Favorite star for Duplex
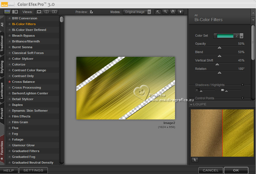256x174 pixels. (10, 105)
